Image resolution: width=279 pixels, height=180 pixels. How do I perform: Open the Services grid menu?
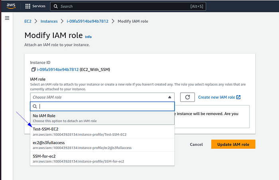click(28, 6)
